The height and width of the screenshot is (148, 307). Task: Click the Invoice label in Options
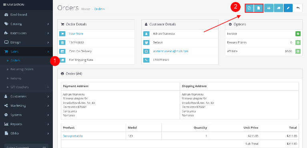pos(232,34)
